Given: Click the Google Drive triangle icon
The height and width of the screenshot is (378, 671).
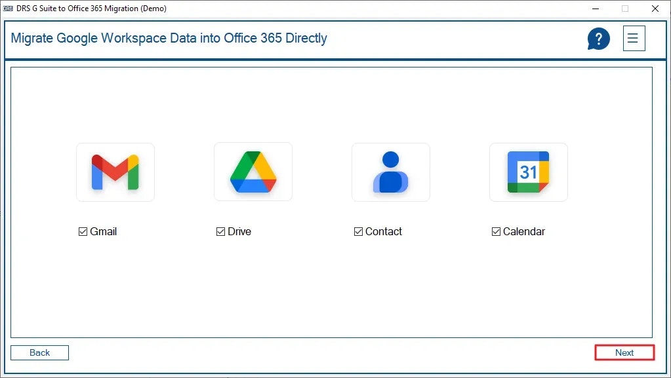Looking at the screenshot, I should 253,172.
